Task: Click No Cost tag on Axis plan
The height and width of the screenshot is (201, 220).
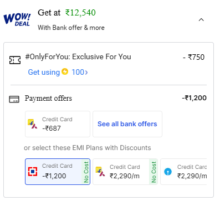Action: [154, 172]
